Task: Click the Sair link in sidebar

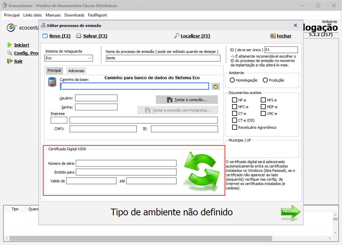Action: [18, 61]
